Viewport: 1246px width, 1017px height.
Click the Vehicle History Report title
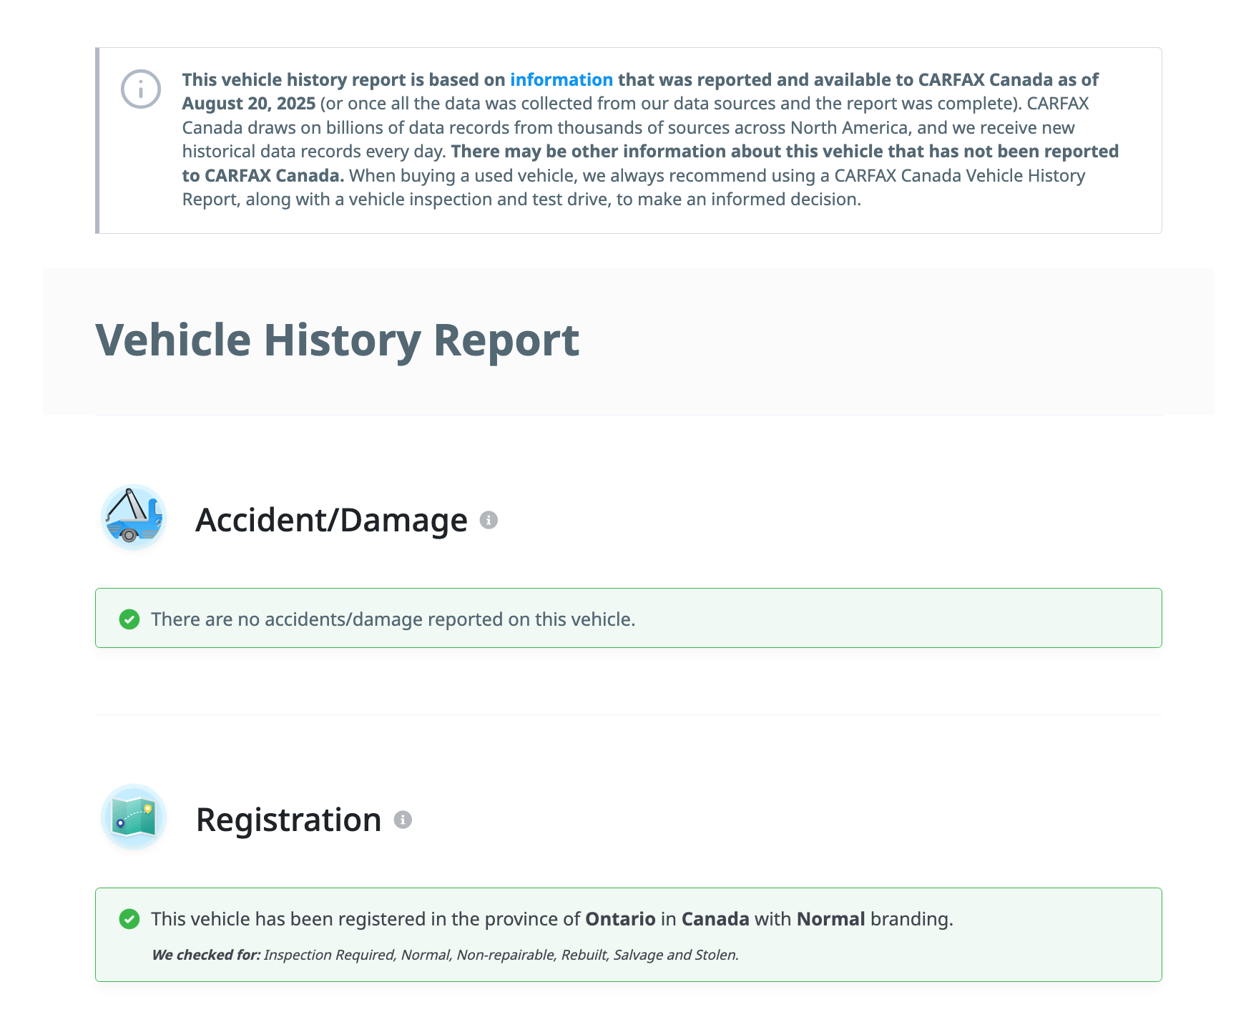coord(337,340)
